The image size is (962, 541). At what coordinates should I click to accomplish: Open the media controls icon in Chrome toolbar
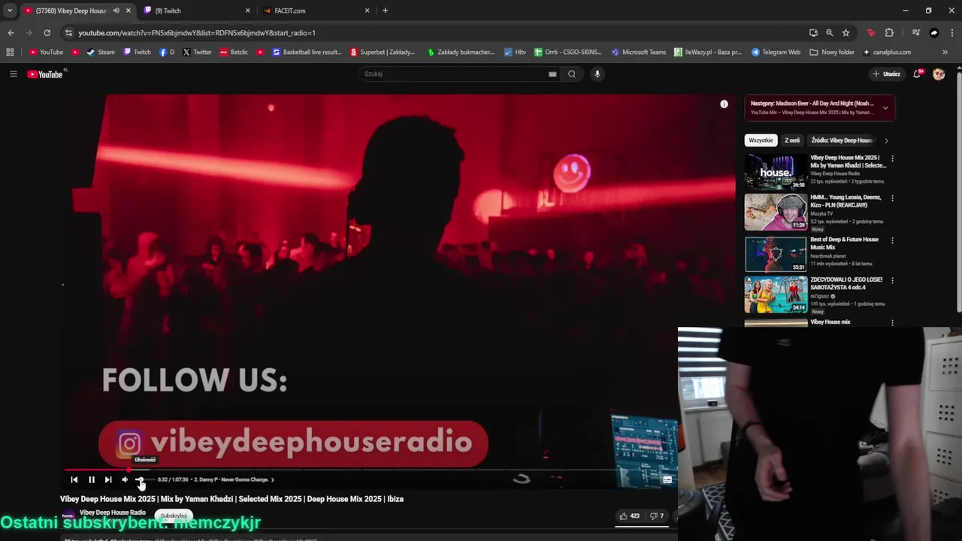tap(915, 33)
